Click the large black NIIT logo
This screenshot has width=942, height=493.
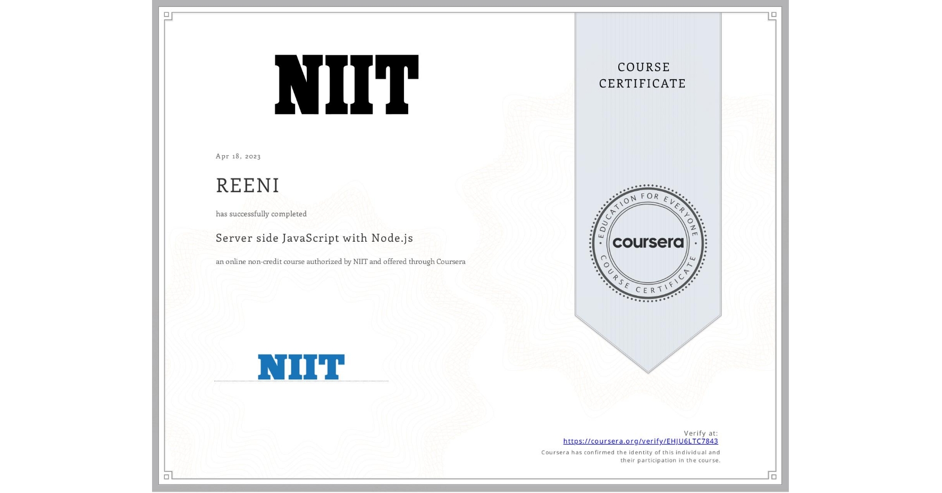[x=347, y=84]
